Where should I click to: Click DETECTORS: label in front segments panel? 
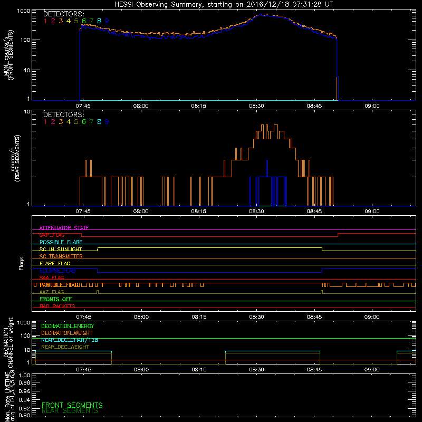click(x=63, y=14)
